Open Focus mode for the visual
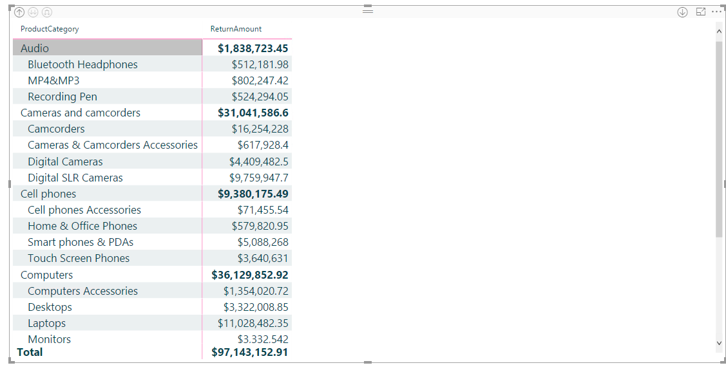Screen dimensions: 726x372 (701, 12)
